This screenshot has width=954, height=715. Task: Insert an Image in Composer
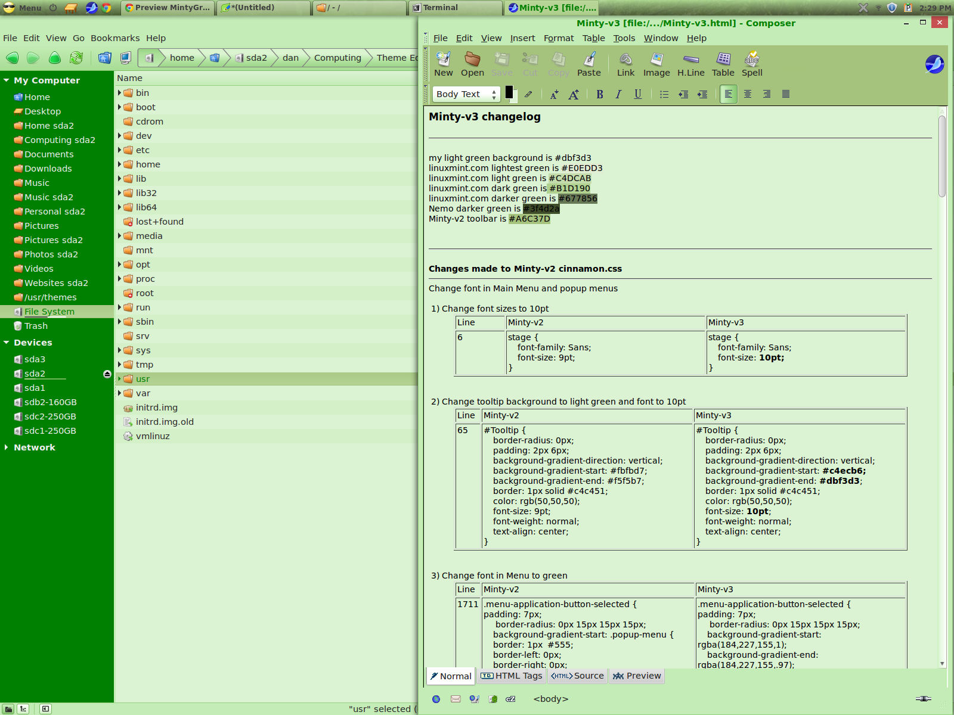pyautogui.click(x=656, y=64)
